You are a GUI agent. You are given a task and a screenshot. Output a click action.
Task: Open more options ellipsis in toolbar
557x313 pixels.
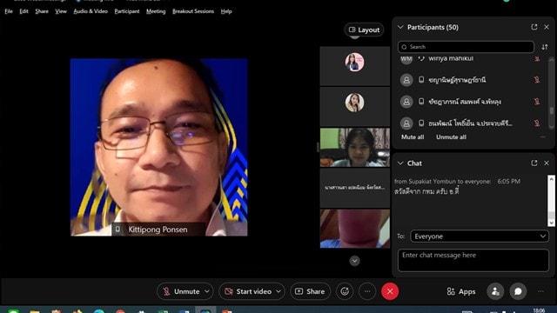tap(367, 291)
